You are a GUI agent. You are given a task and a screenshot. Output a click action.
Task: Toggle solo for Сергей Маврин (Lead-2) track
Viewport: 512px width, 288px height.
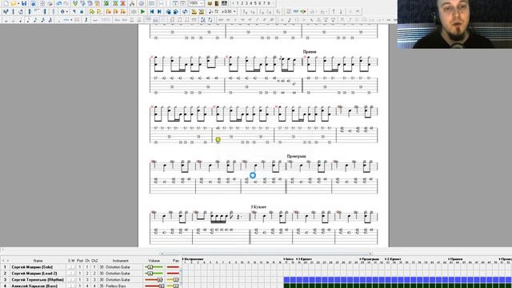click(70, 274)
